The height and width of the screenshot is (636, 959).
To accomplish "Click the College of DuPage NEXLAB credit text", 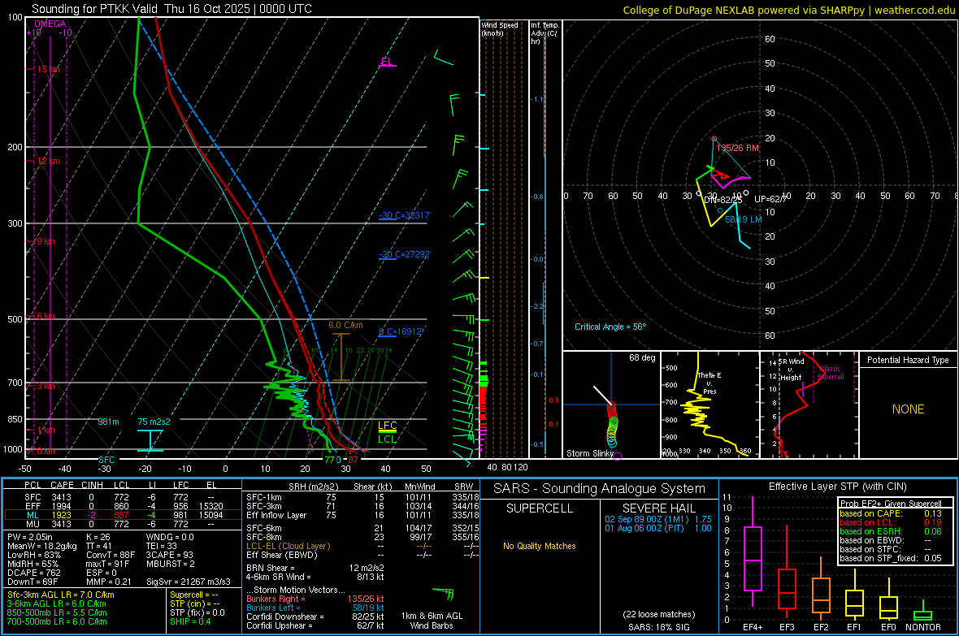I will [x=788, y=10].
